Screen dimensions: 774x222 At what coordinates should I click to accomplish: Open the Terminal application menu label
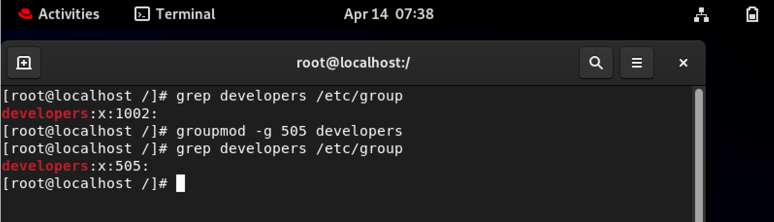click(186, 14)
